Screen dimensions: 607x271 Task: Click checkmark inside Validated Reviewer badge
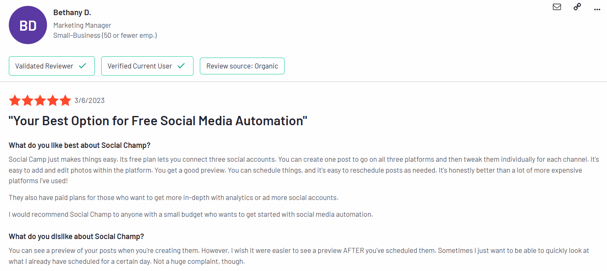click(x=83, y=66)
